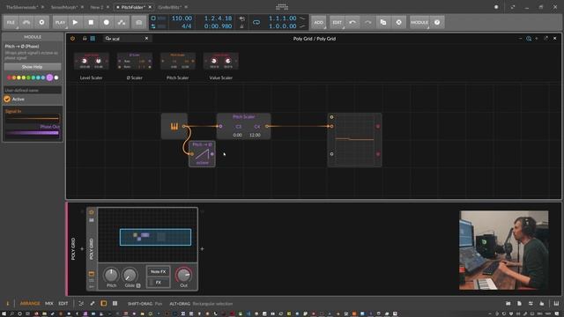
Task: Toggle the Poly Grid power button
Action: (x=72, y=39)
